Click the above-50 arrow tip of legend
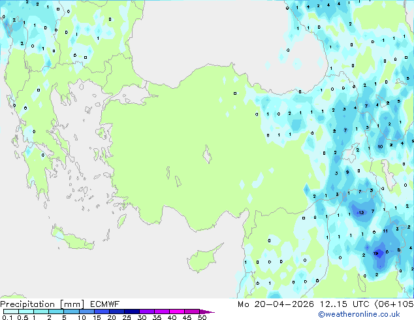The width and height of the screenshot is (414, 320). point(207,312)
